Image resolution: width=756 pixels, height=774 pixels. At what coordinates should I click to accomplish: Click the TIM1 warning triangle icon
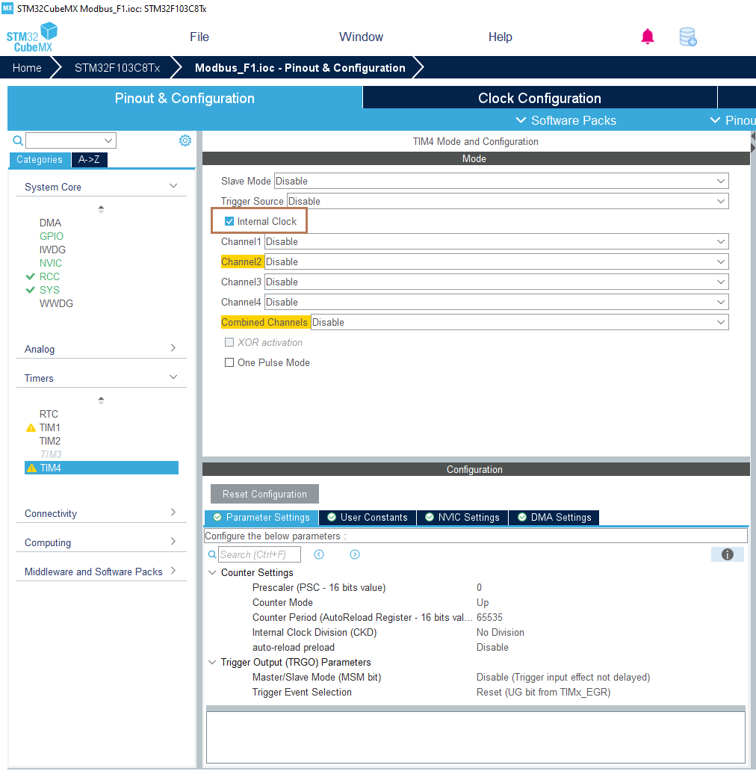(31, 427)
